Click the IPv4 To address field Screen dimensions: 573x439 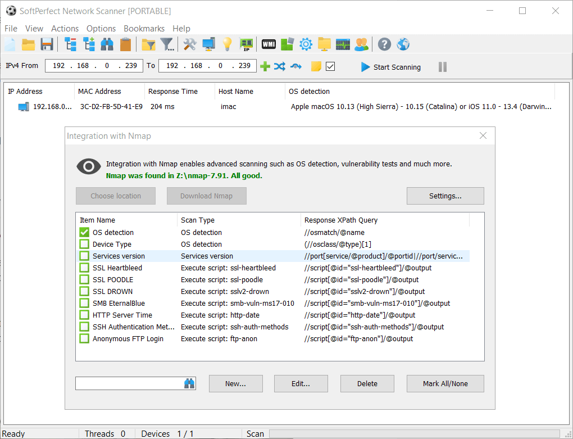tap(207, 66)
